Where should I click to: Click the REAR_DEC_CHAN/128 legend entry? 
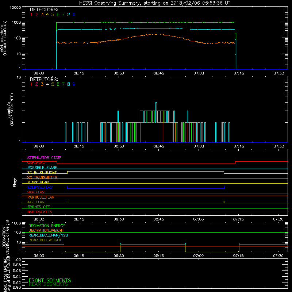48,235
